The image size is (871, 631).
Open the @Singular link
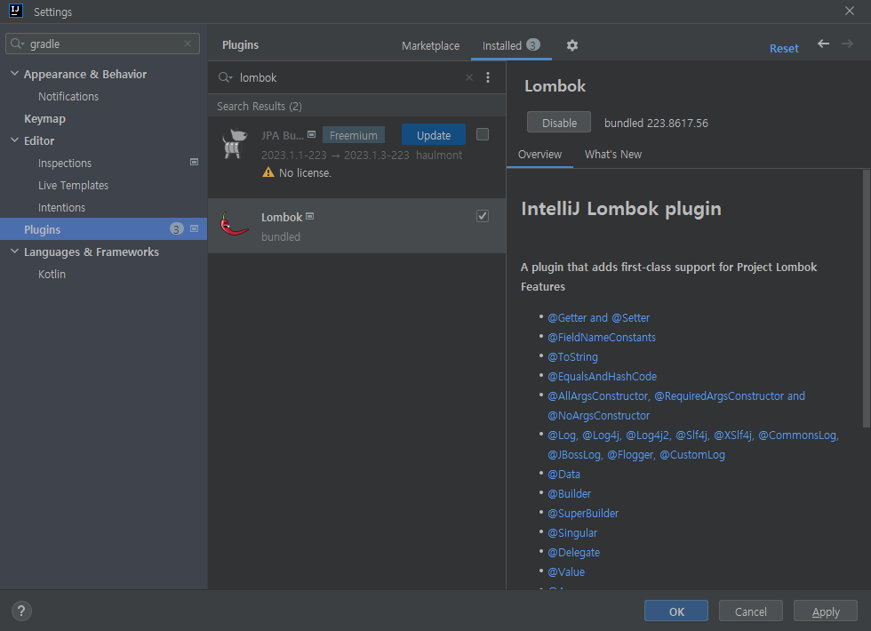572,532
